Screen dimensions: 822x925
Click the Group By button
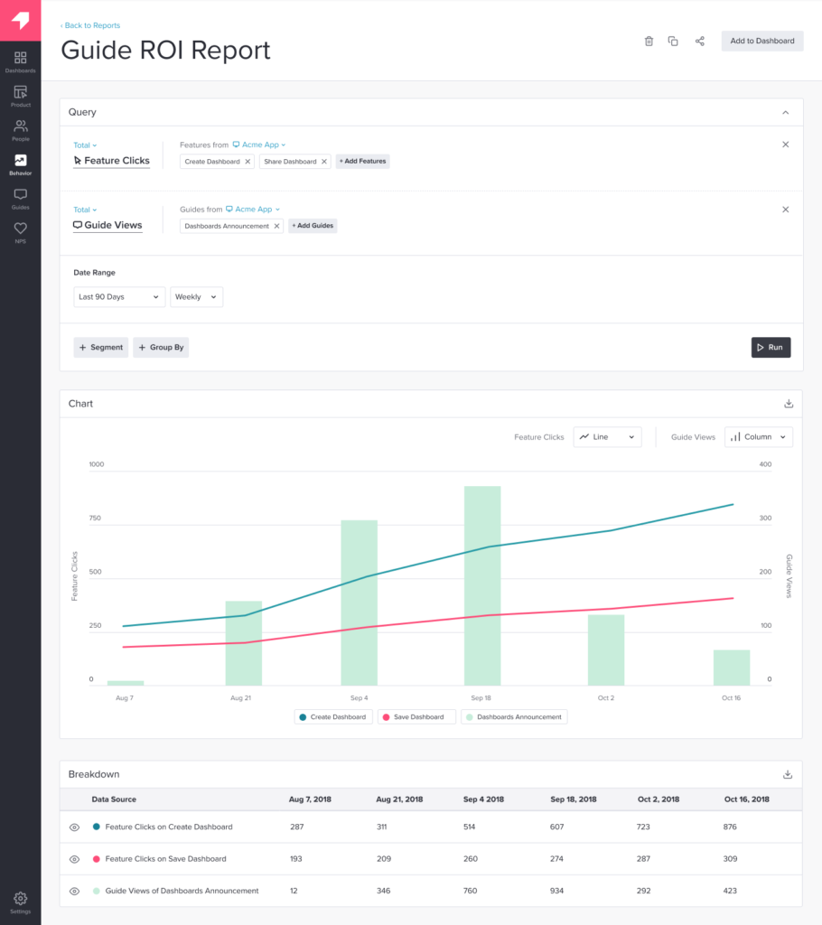[161, 348]
